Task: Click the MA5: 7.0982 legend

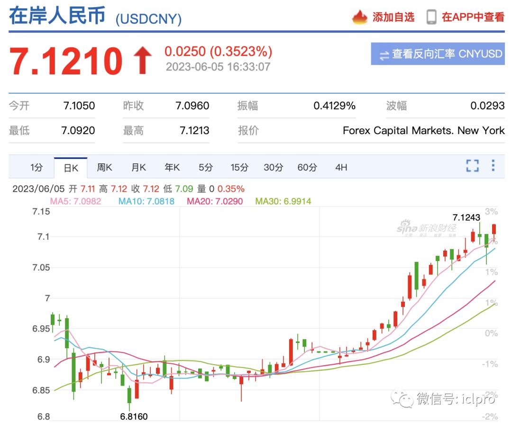Action: (75, 201)
